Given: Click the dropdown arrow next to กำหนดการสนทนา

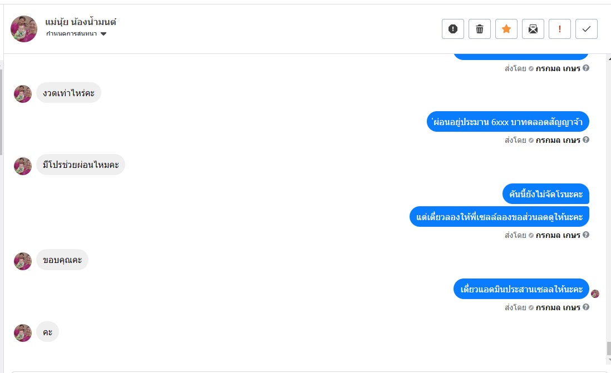Looking at the screenshot, I should click(104, 34).
